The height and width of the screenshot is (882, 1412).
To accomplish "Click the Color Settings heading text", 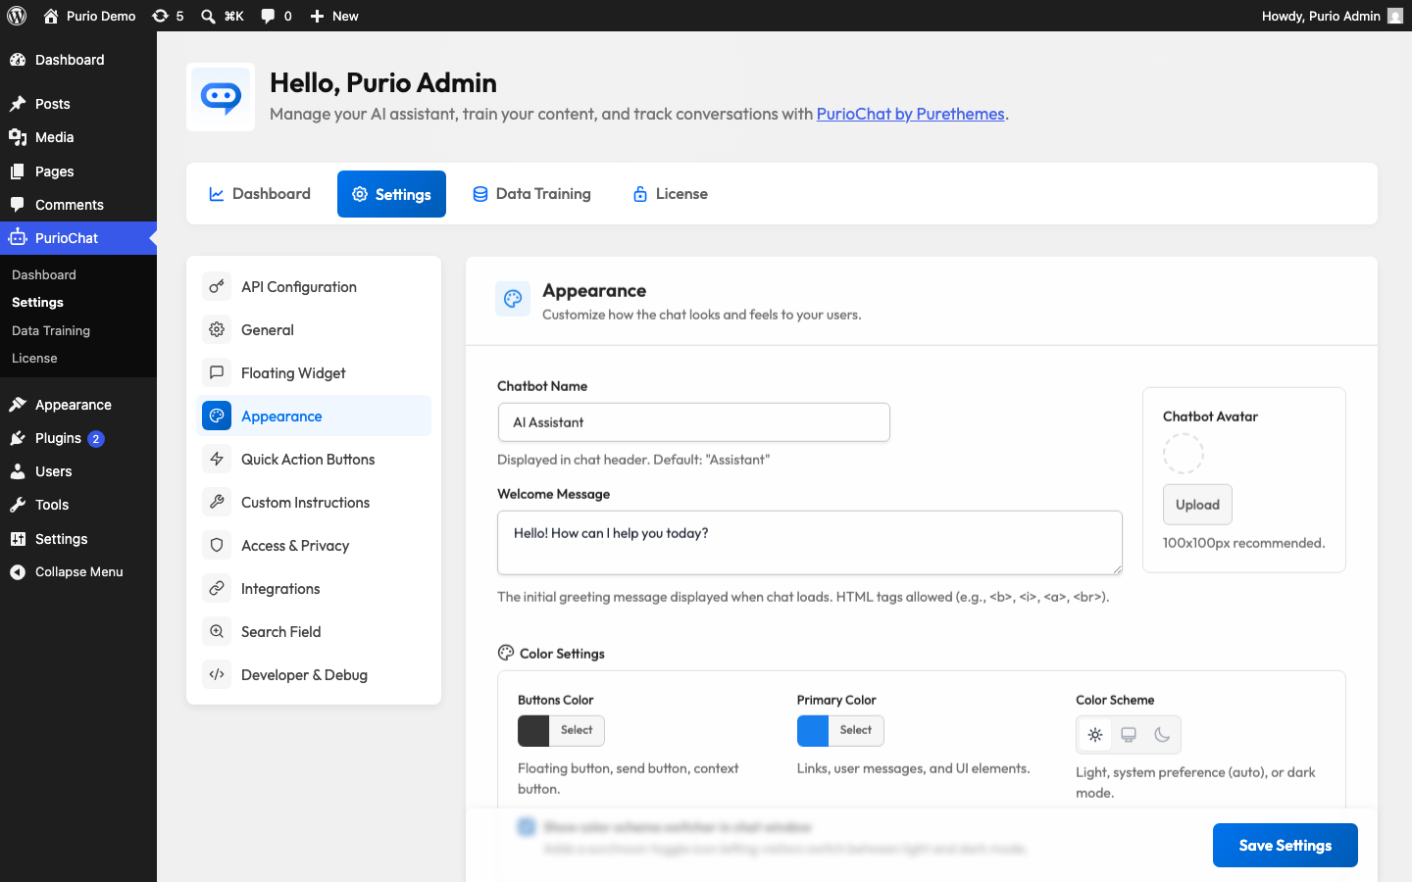I will (x=562, y=654).
